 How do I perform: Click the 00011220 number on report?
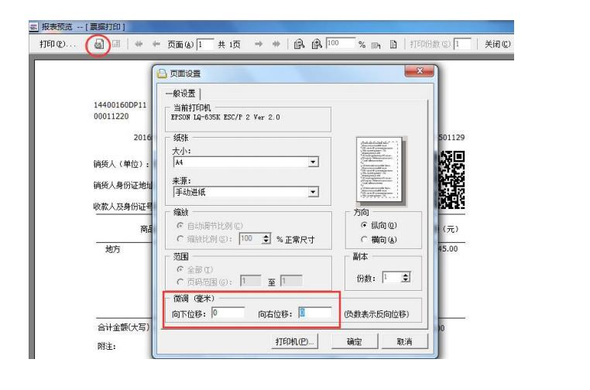[111, 116]
